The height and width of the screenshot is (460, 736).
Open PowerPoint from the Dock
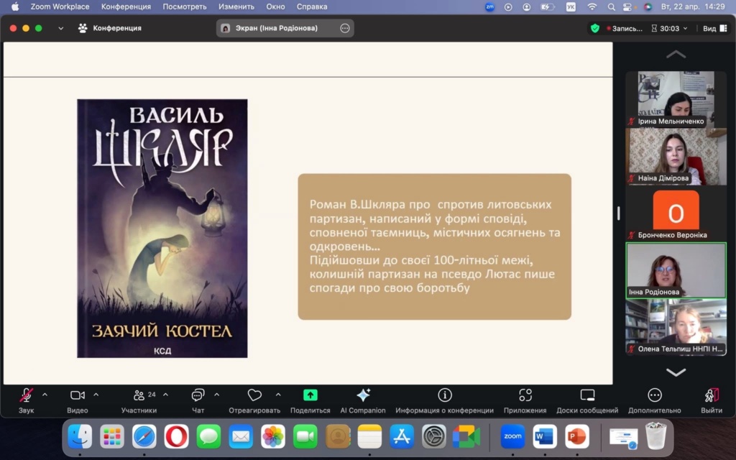577,437
